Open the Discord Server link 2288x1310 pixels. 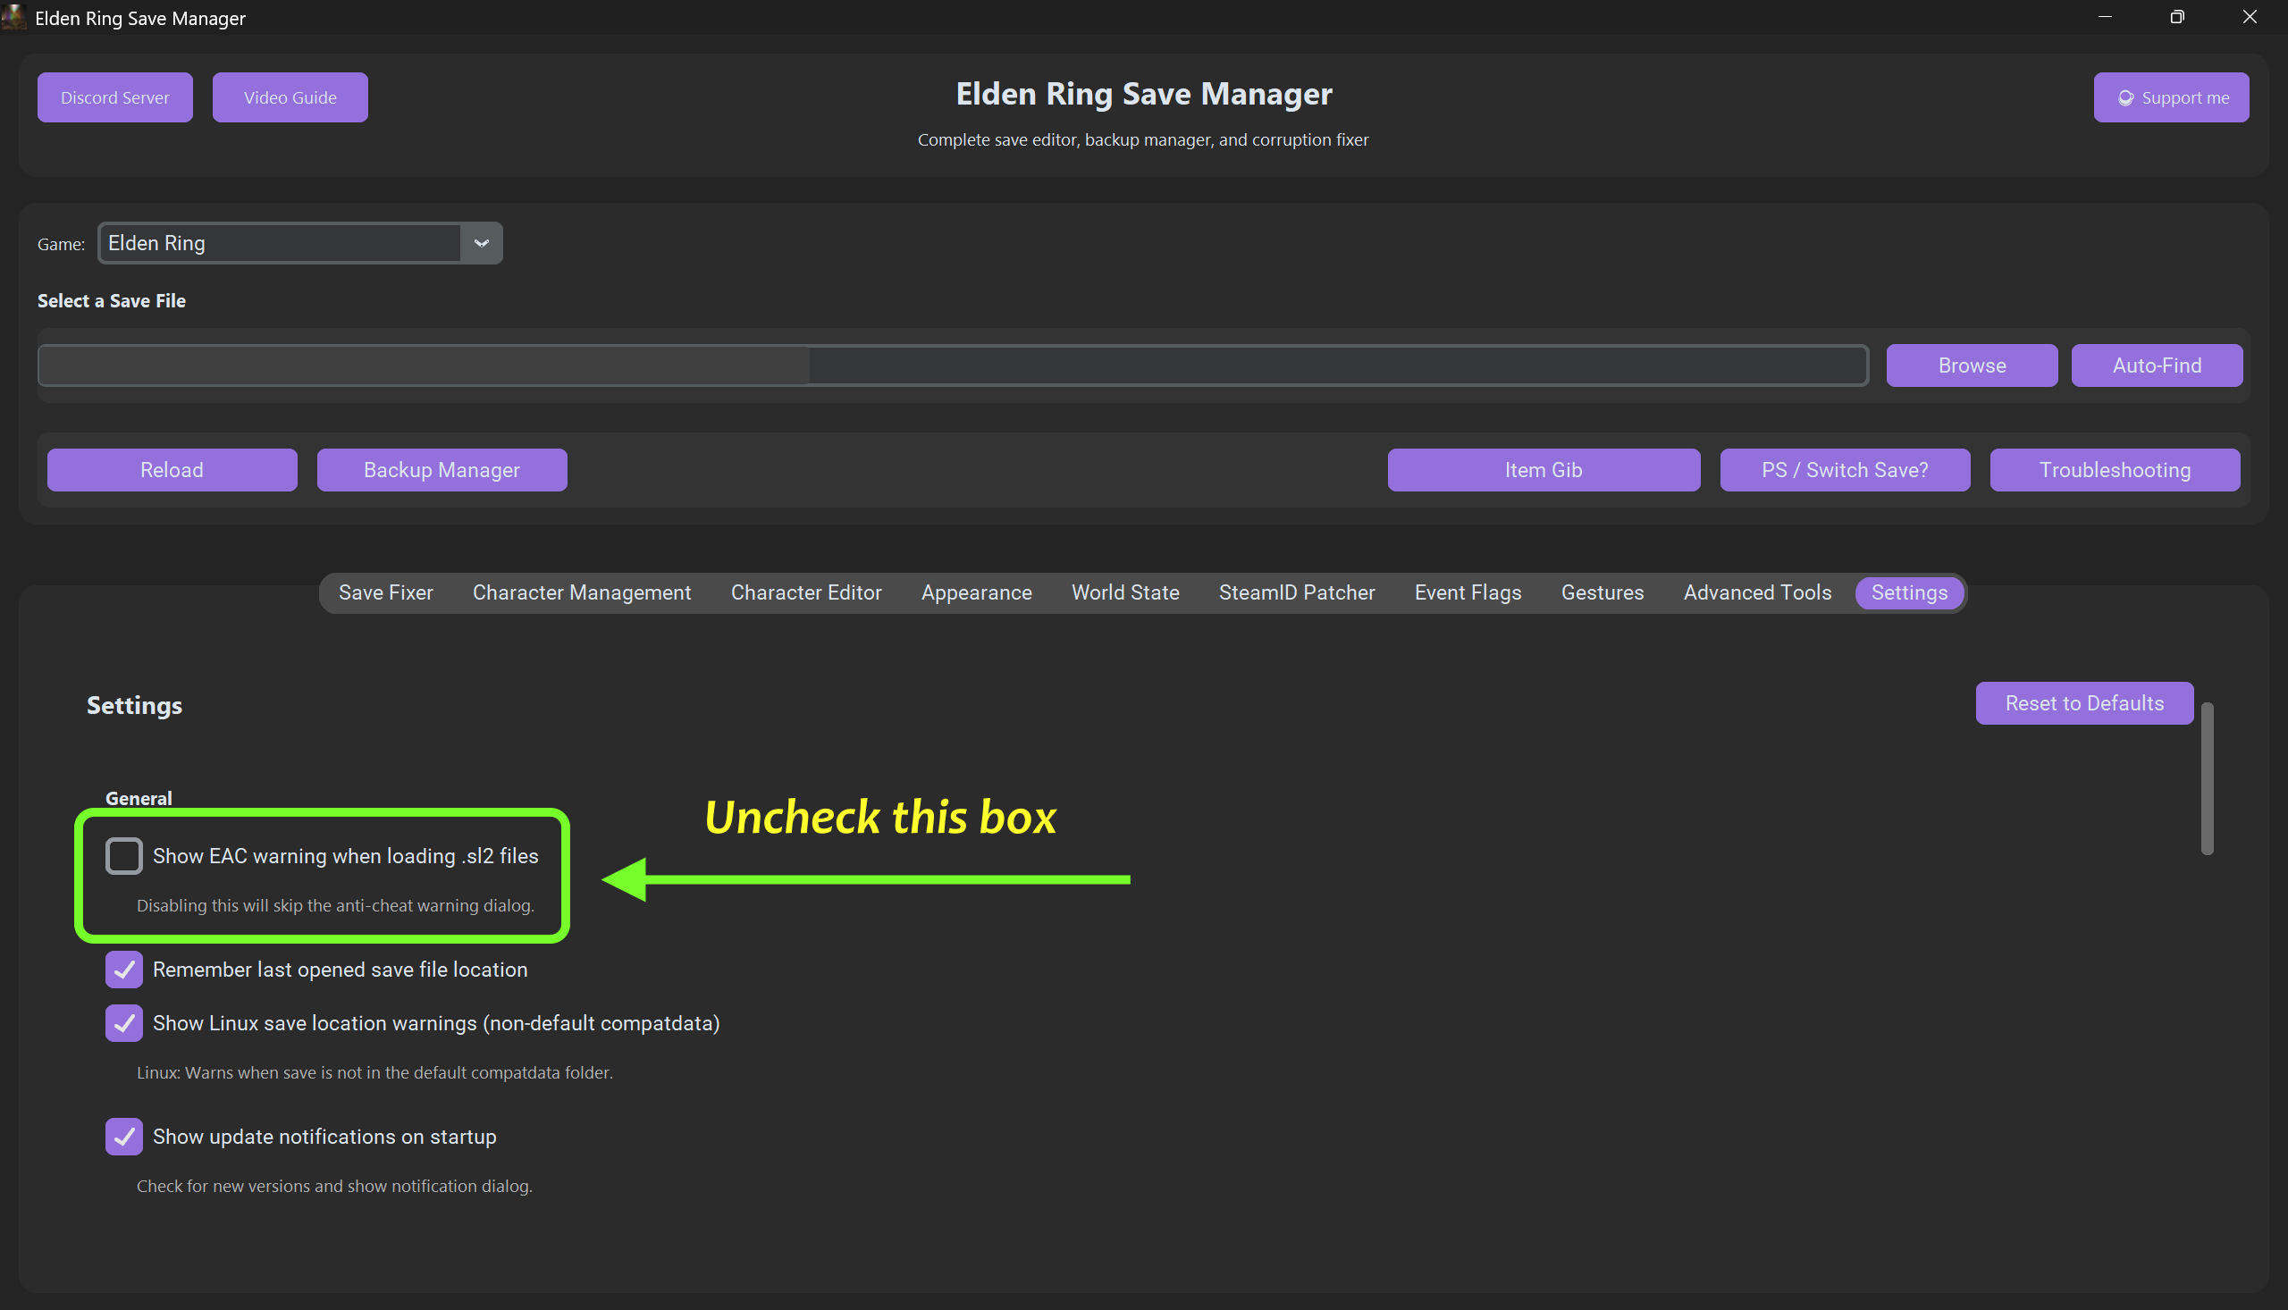click(115, 97)
